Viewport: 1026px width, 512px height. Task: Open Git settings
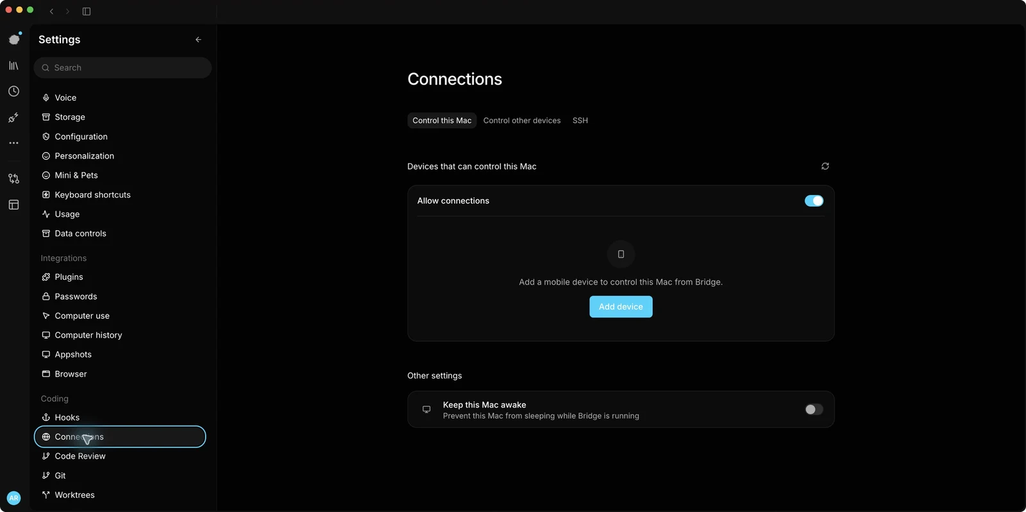[120, 475]
